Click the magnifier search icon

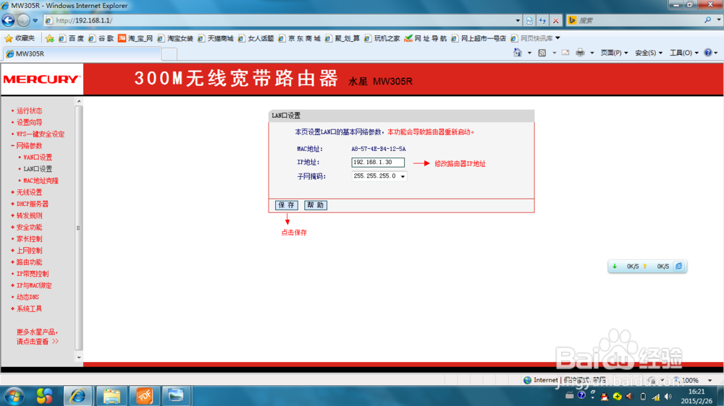[707, 20]
